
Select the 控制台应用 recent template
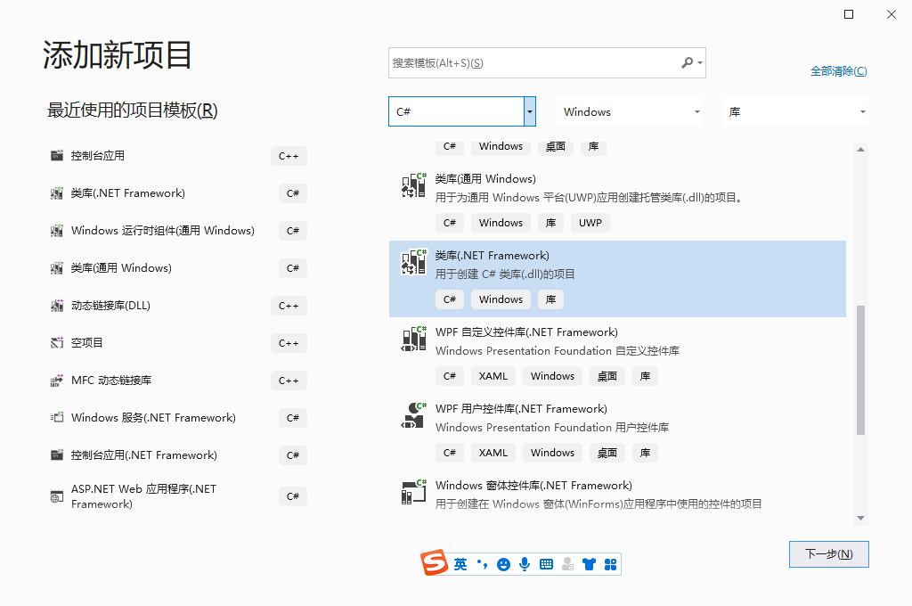point(178,155)
